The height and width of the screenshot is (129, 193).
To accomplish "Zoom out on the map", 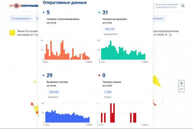I will pyautogui.click(x=181, y=89).
